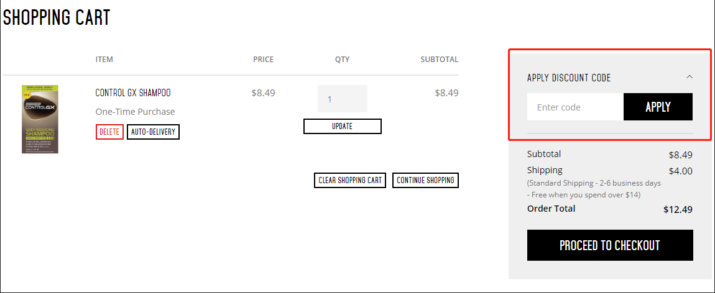Click the Subtotal column header
Screen dimensions: 715x293
440,59
